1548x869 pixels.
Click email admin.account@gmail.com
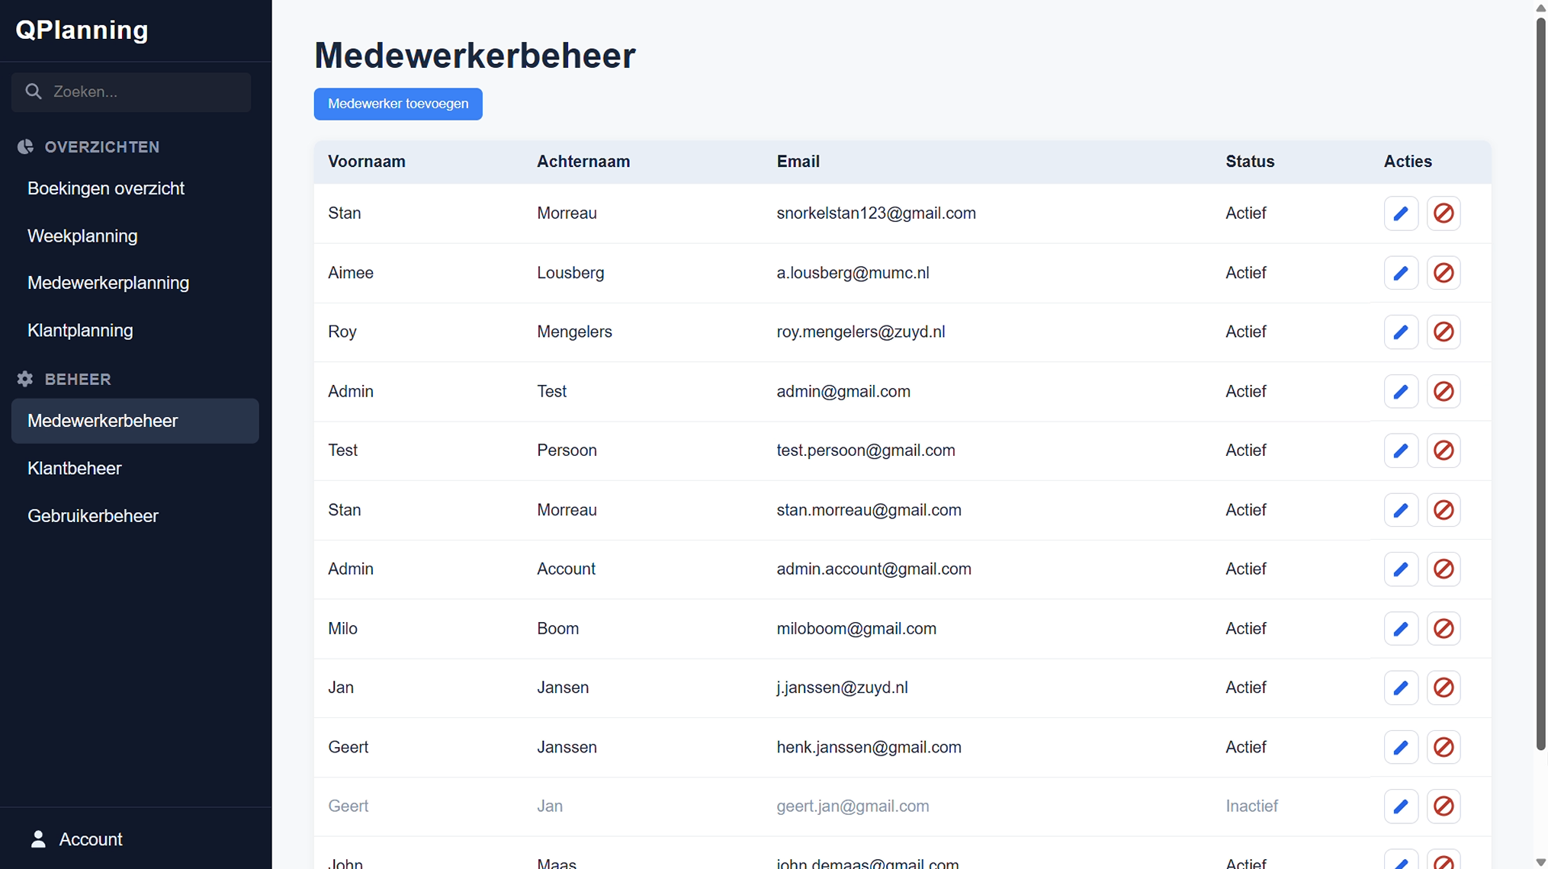pyautogui.click(x=874, y=569)
